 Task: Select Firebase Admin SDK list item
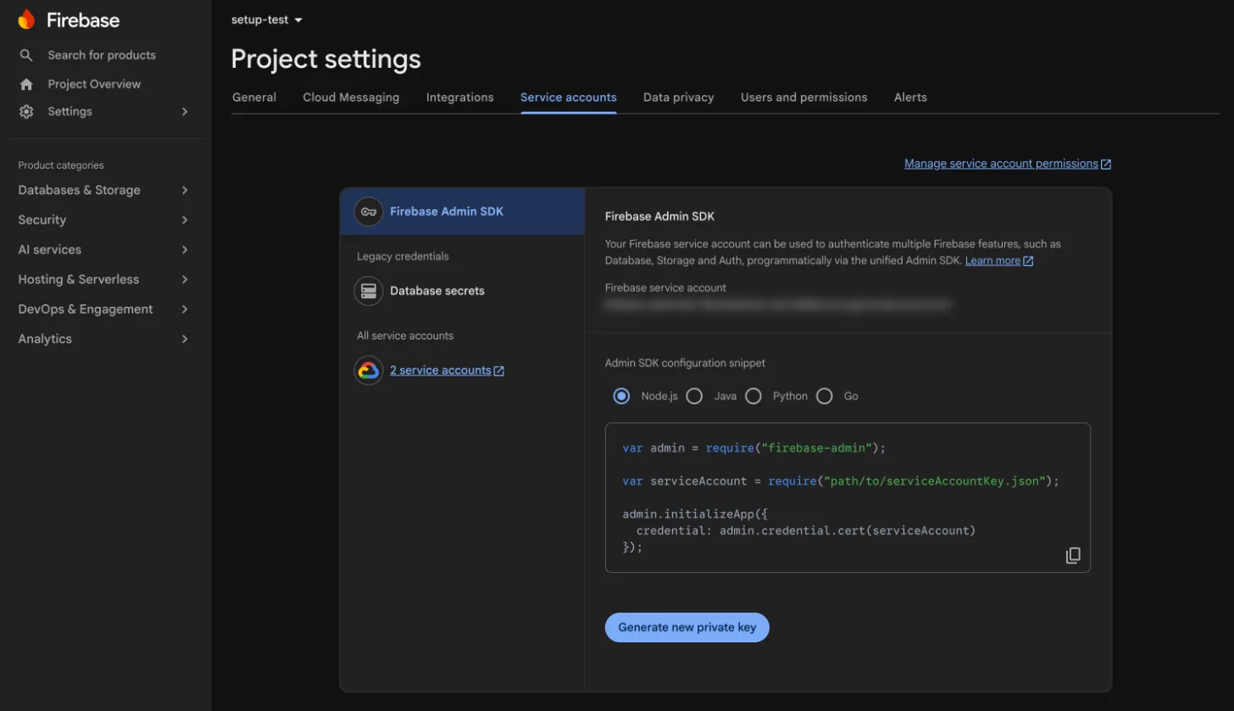pyautogui.click(x=462, y=211)
